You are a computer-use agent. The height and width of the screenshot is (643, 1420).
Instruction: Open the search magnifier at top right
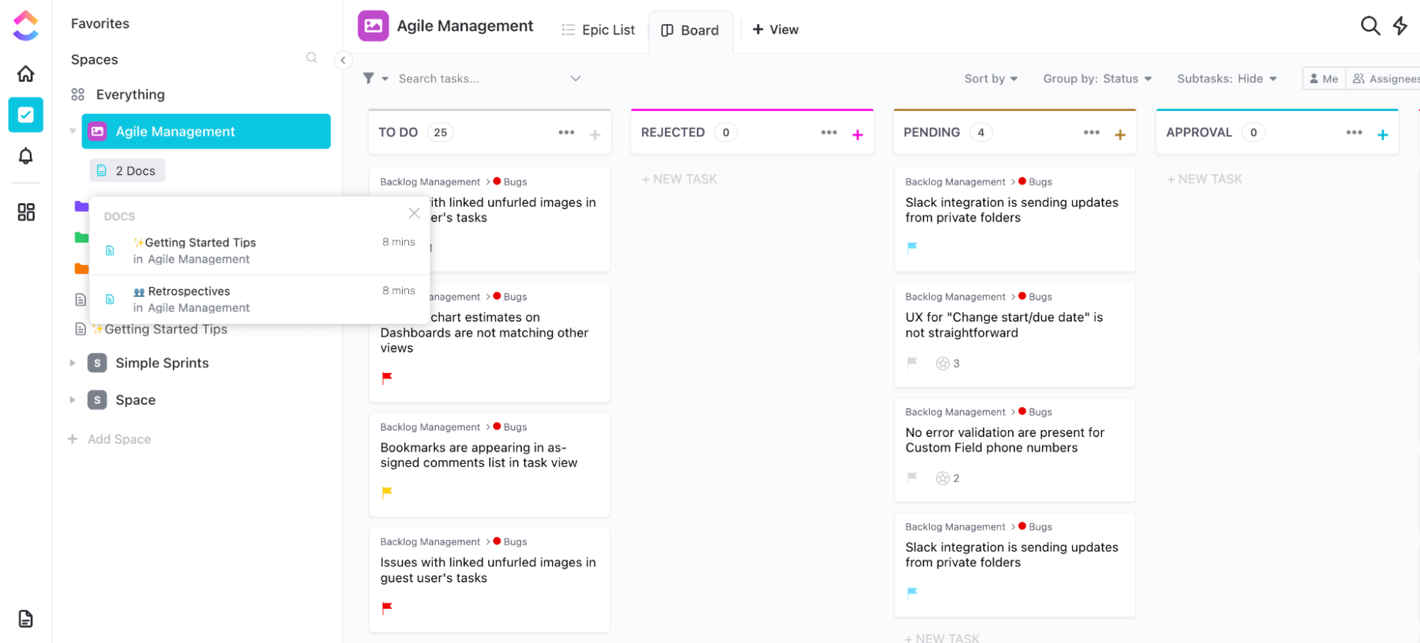tap(1370, 26)
